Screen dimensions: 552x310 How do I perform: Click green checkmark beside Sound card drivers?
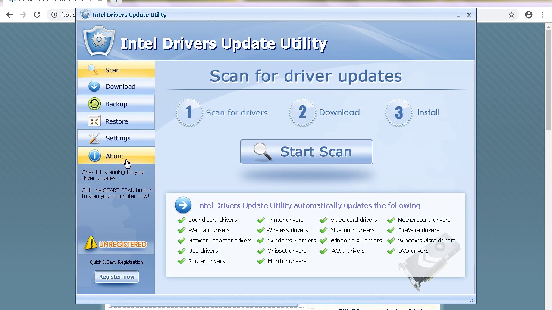181,220
